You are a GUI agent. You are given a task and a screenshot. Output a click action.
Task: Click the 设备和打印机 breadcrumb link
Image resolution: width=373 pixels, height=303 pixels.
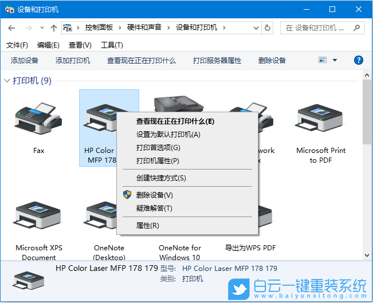(197, 27)
